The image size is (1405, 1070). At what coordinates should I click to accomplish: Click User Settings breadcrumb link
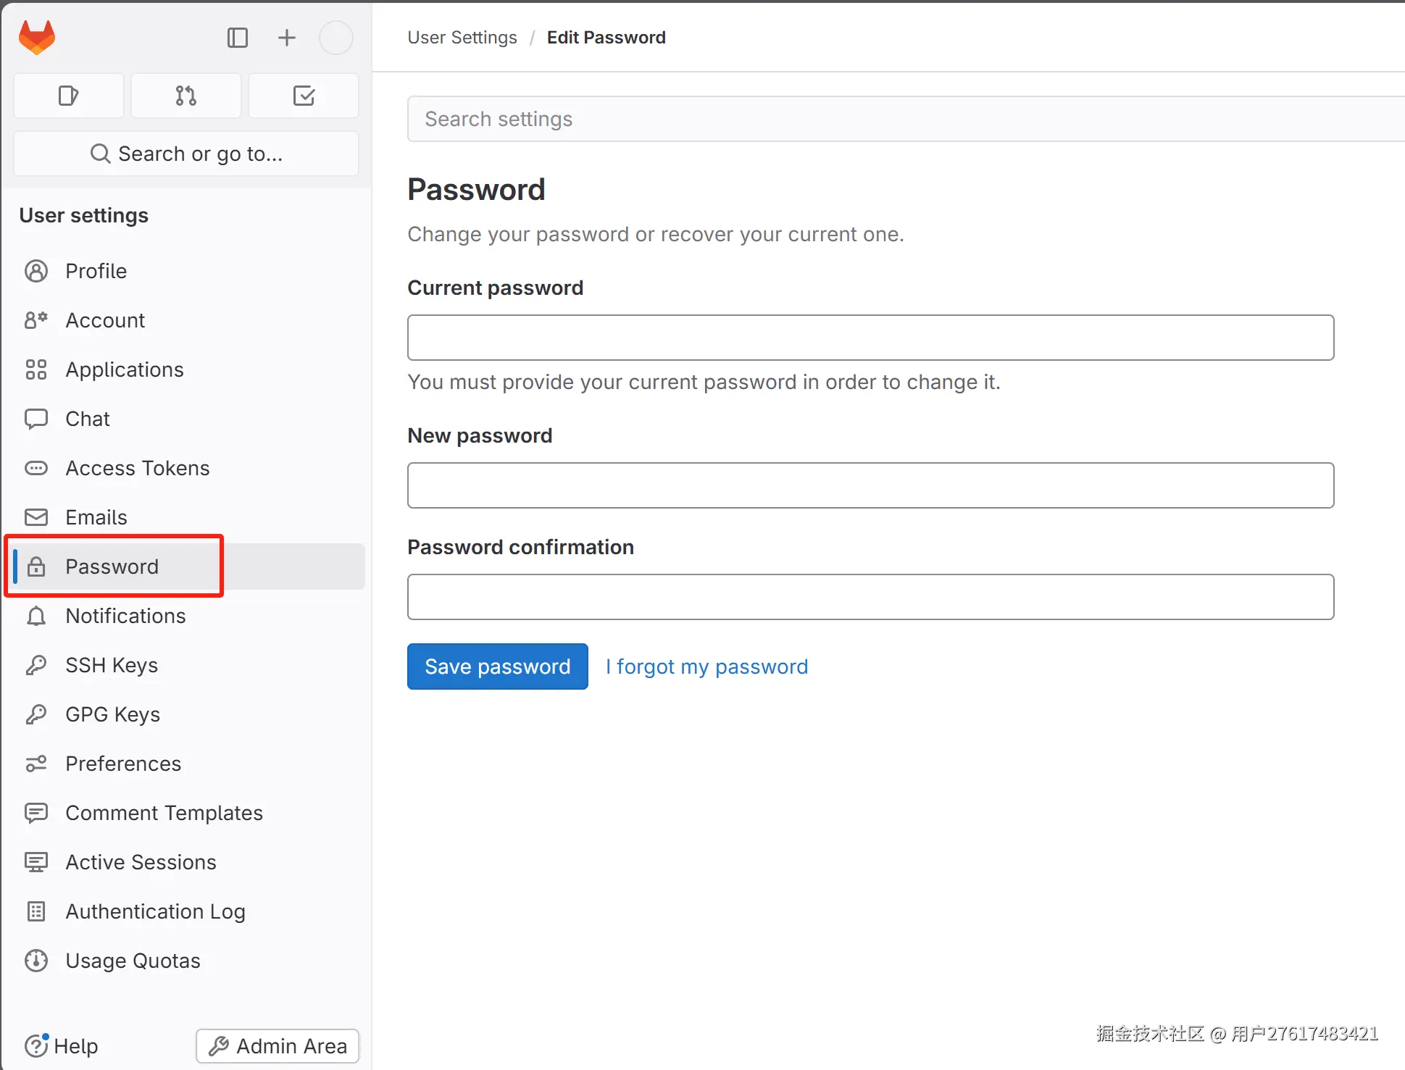pos(462,38)
